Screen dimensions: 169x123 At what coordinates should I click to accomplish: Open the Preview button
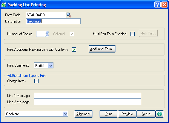pyautogui.click(x=127, y=114)
